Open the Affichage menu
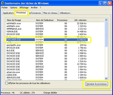This screenshot has width=113, height=95. [x=24, y=8]
